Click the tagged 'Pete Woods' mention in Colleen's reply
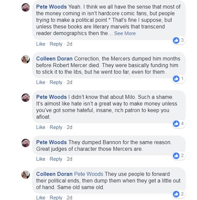The height and width of the screenshot is (200, 197). pos(89,174)
